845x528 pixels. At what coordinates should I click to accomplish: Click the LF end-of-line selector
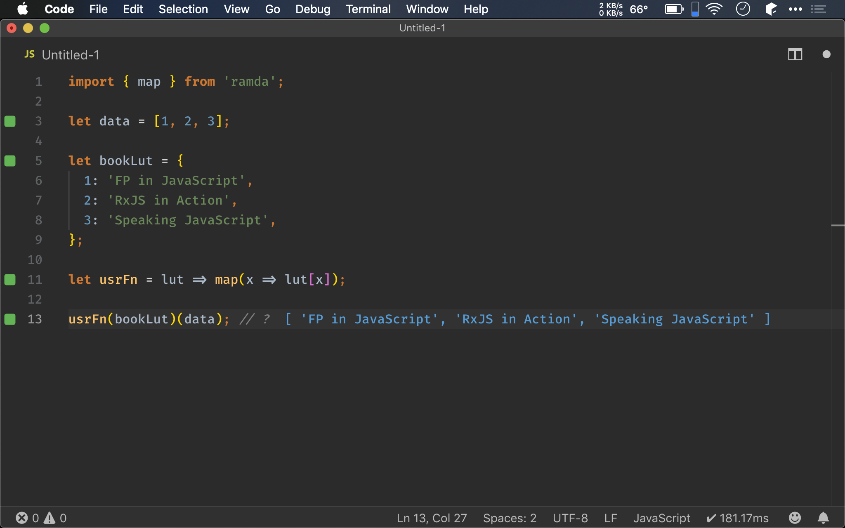tap(611, 518)
